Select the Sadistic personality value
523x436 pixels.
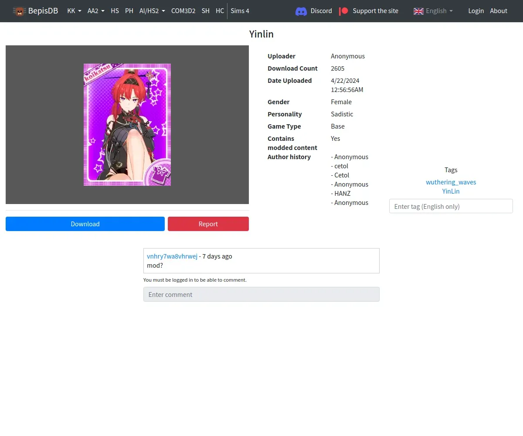(x=342, y=114)
